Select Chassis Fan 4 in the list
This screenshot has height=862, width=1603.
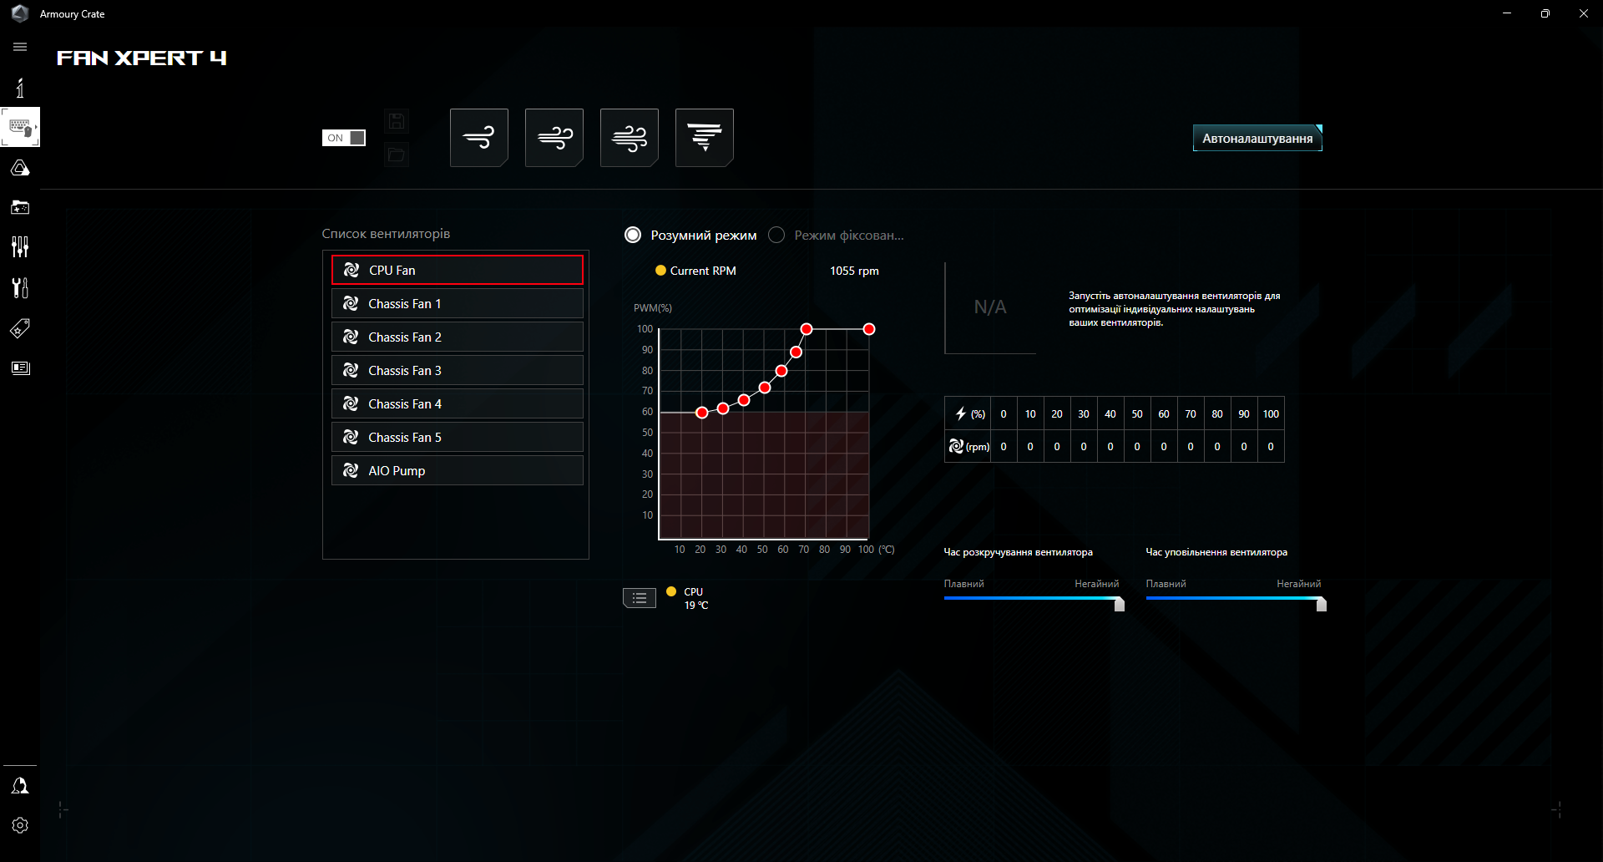(x=458, y=403)
